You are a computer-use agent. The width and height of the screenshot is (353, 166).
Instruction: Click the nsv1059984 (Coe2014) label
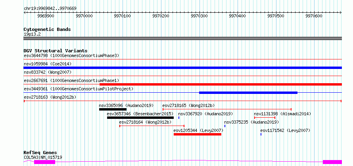click(x=48, y=64)
